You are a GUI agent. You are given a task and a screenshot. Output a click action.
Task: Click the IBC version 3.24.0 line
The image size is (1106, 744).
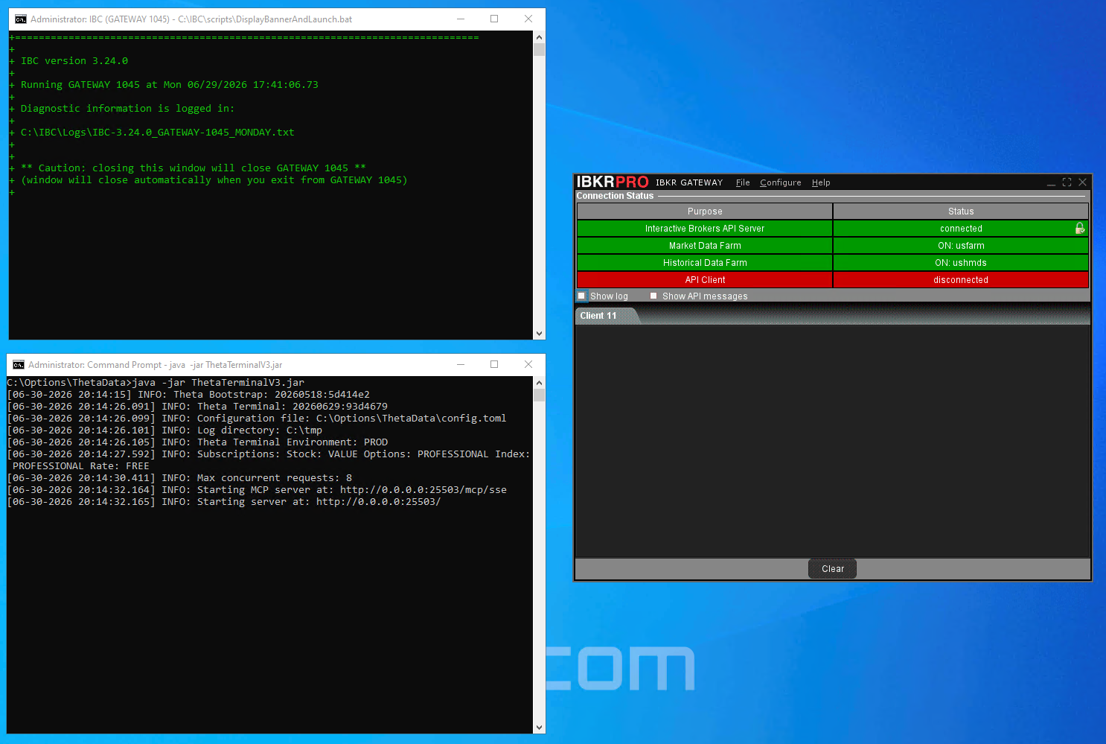coord(74,61)
